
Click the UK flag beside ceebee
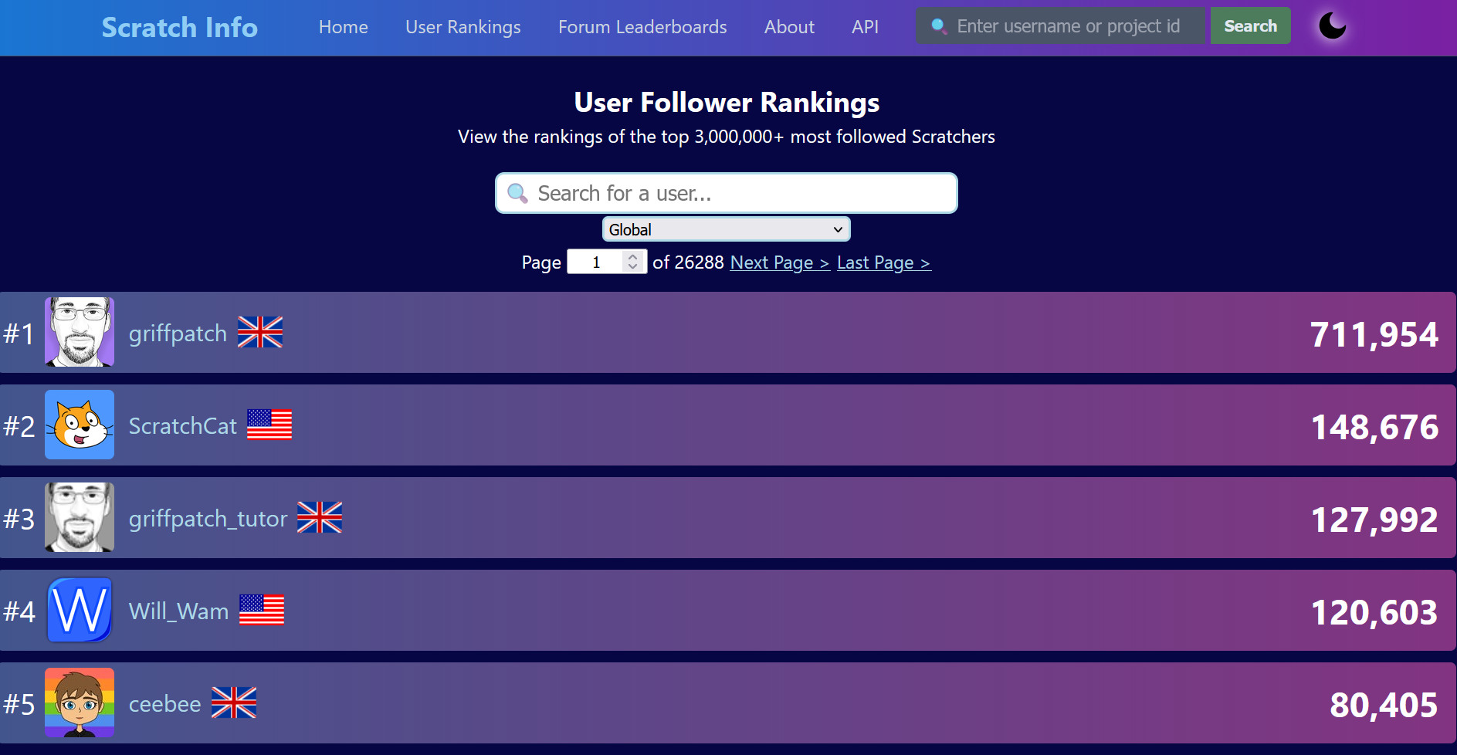point(234,703)
